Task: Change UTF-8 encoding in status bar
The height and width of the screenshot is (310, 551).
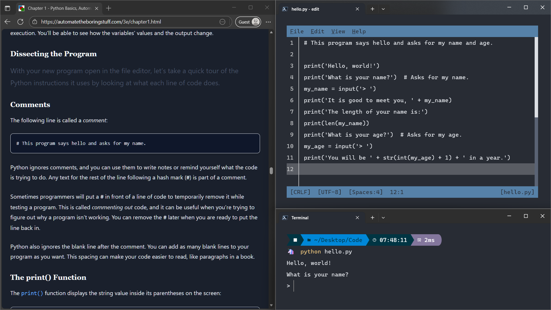Action: 329,192
